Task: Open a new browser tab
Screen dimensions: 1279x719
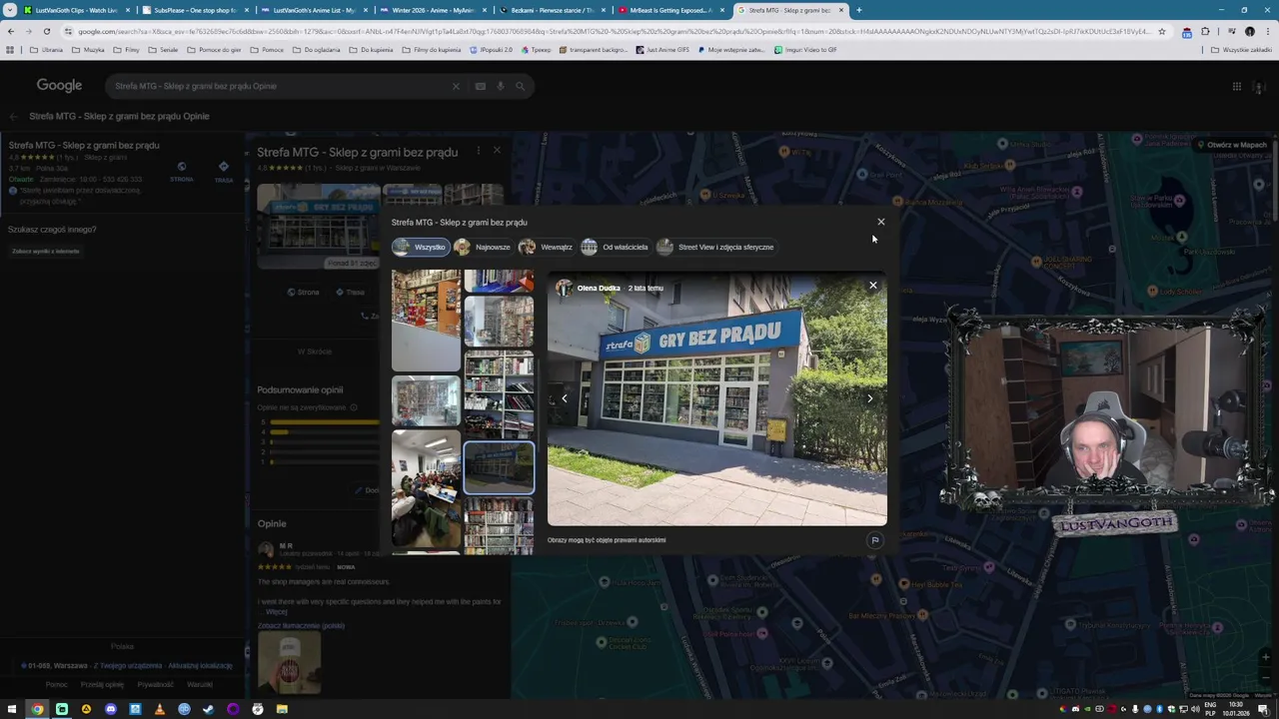Action: (859, 10)
